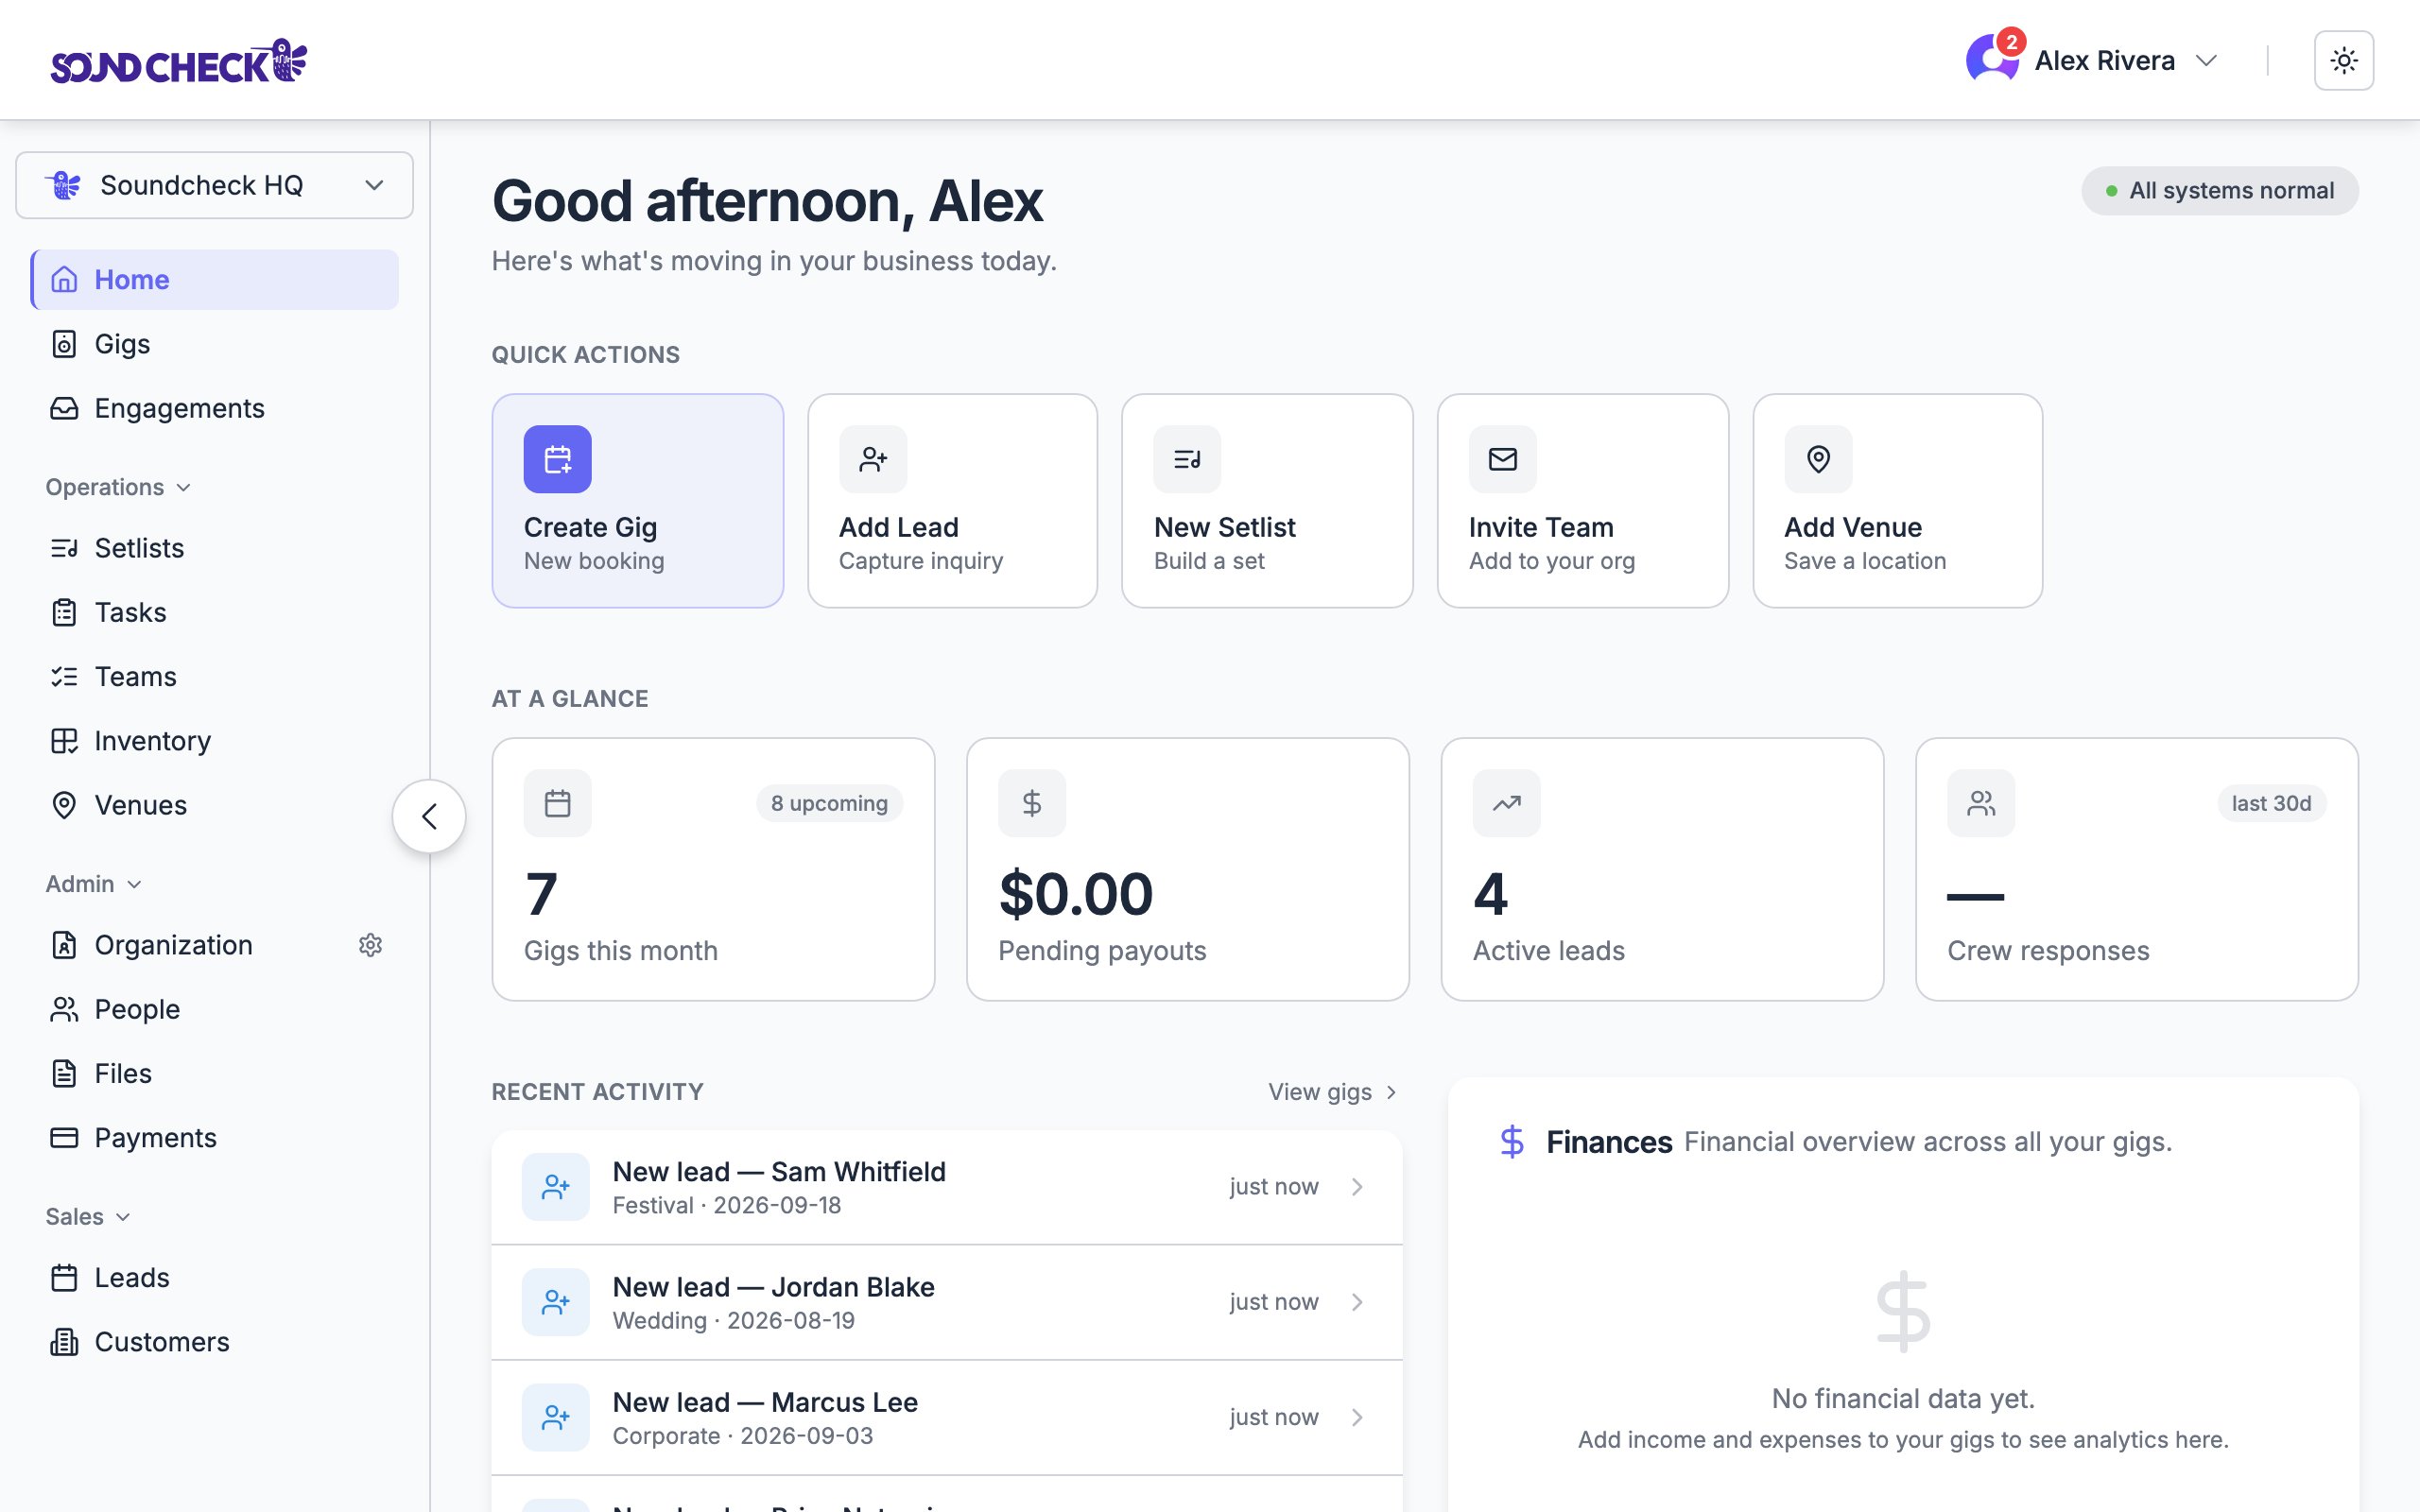The height and width of the screenshot is (1512, 2420).
Task: Click the Setlists sidebar icon
Action: (x=64, y=548)
